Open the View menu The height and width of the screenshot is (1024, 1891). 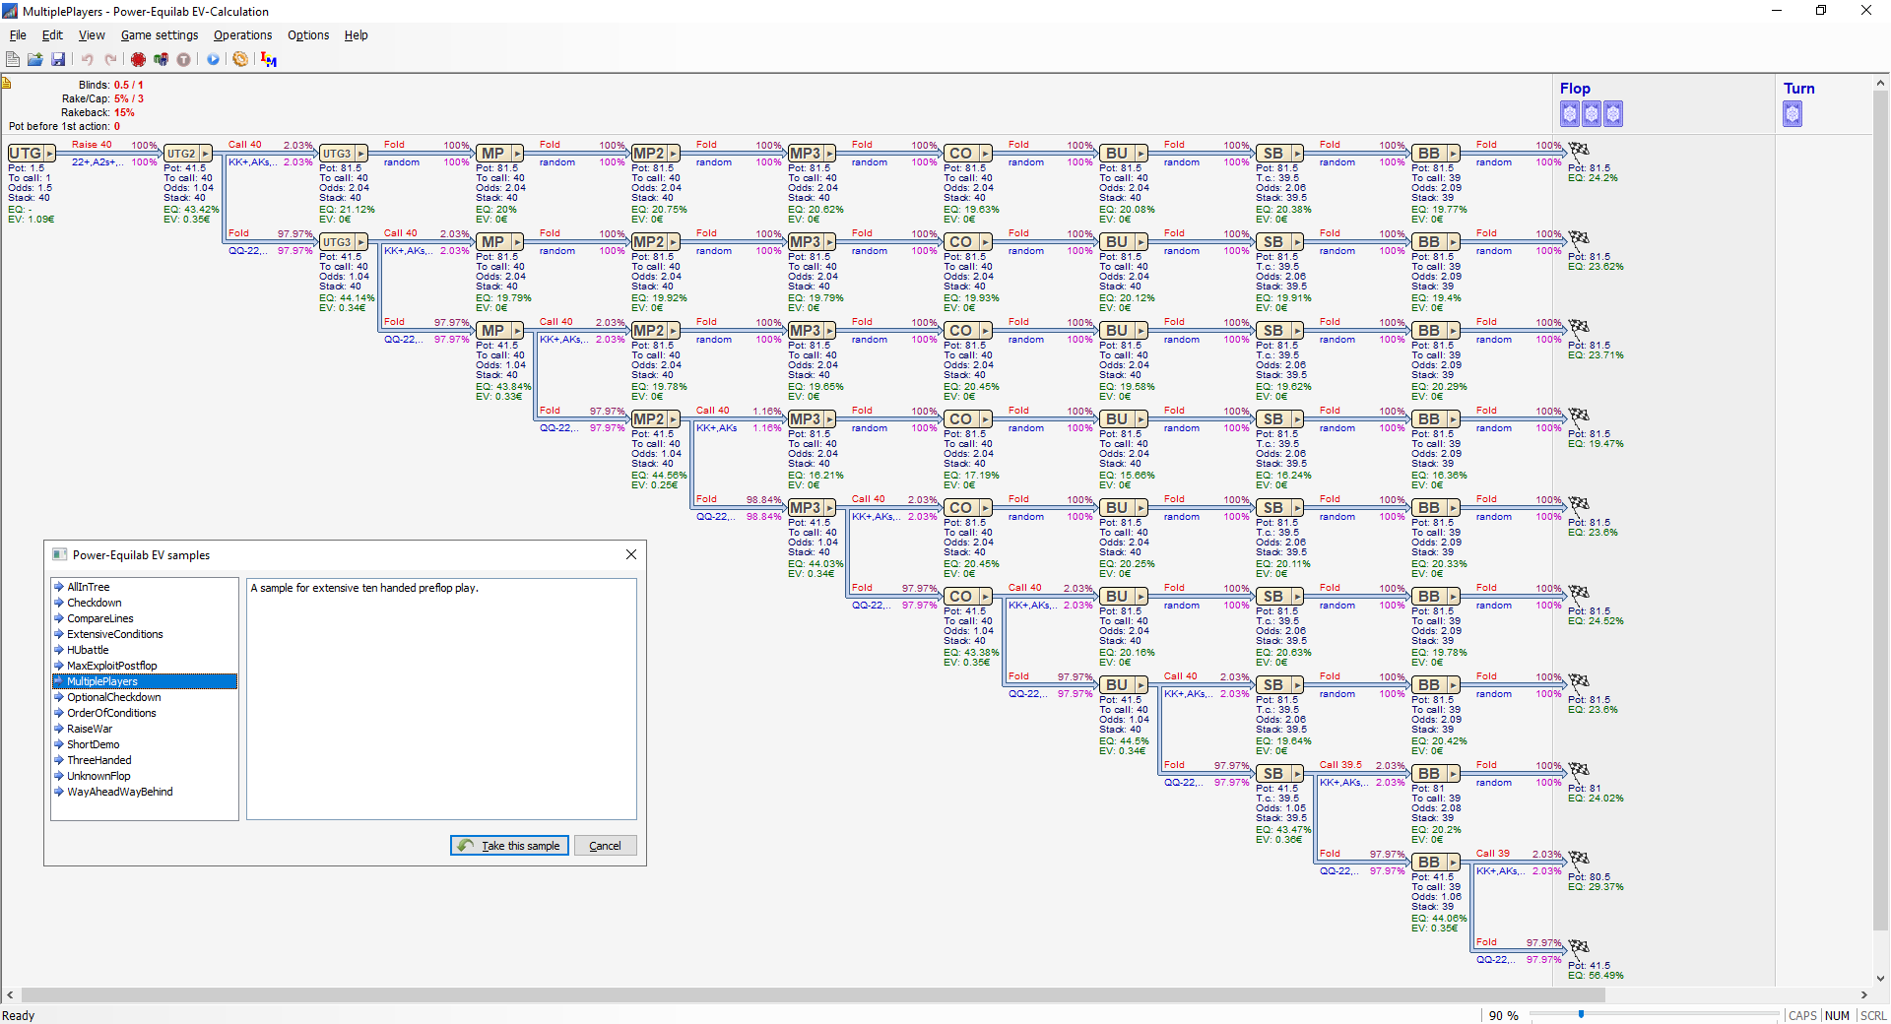click(x=92, y=35)
